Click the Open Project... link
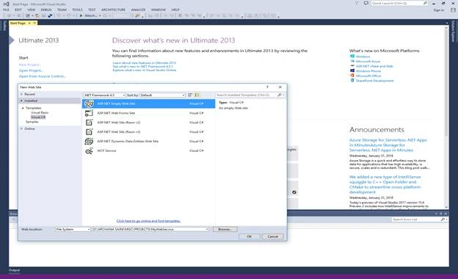 point(31,70)
